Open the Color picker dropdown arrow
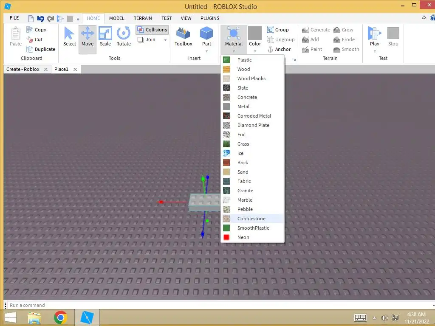Image resolution: width=435 pixels, height=326 pixels. [255, 51]
